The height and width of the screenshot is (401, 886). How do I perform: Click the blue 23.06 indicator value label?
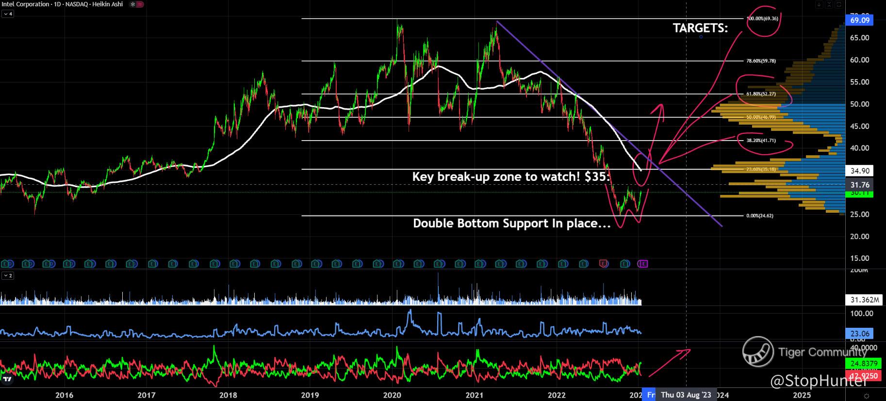point(860,334)
